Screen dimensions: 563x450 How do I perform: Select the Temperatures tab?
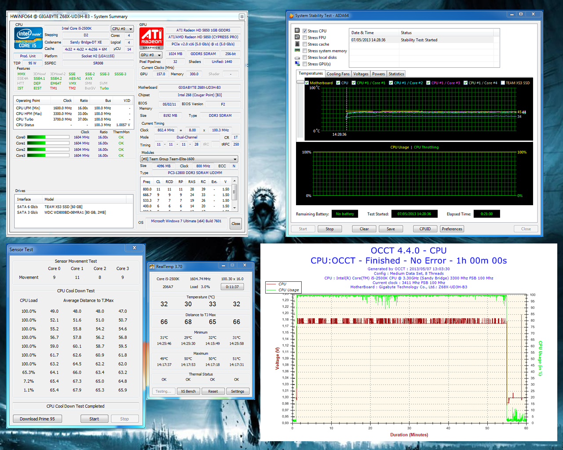311,73
